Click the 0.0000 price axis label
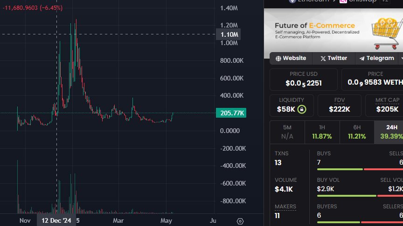Viewport: 403px width, 226px height. [230, 131]
